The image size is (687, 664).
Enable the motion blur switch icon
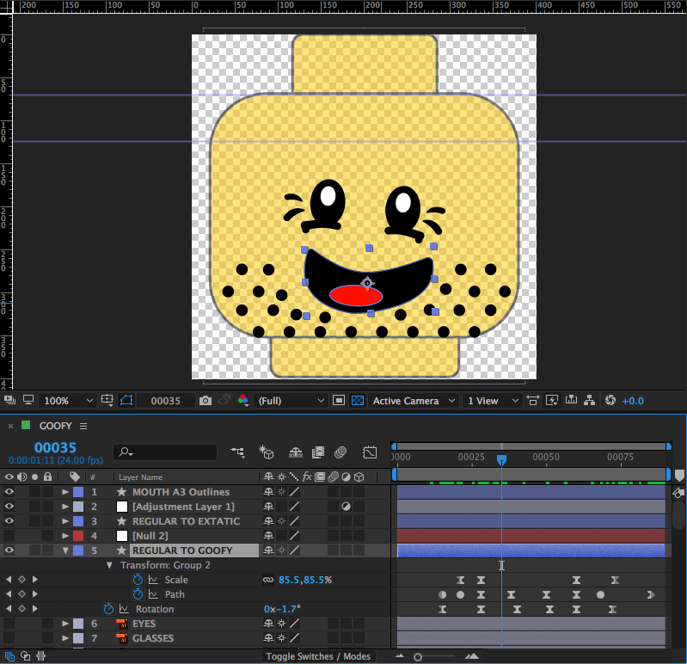(340, 452)
